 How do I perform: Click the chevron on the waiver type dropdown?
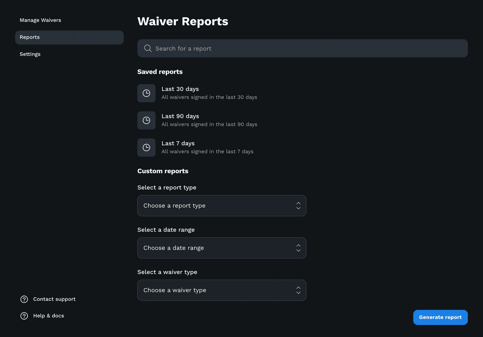coord(298,290)
